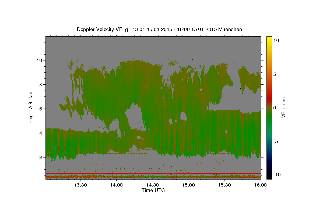Image resolution: width=323 pixels, height=215 pixels.
Task: Click the yellow top of the colorbar
Action: coord(269,38)
